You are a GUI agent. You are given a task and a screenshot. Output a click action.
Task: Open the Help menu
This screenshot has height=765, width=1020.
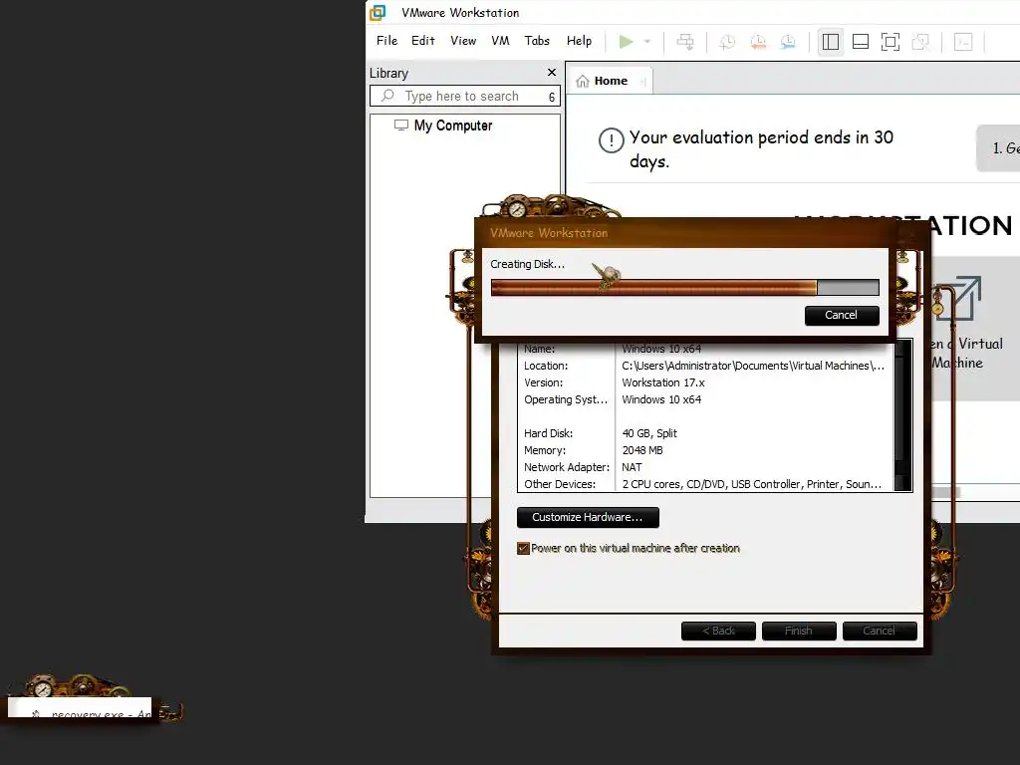tap(579, 40)
